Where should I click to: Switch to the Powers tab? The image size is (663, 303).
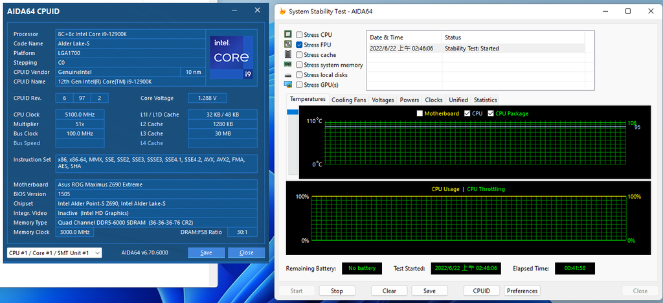pyautogui.click(x=409, y=100)
